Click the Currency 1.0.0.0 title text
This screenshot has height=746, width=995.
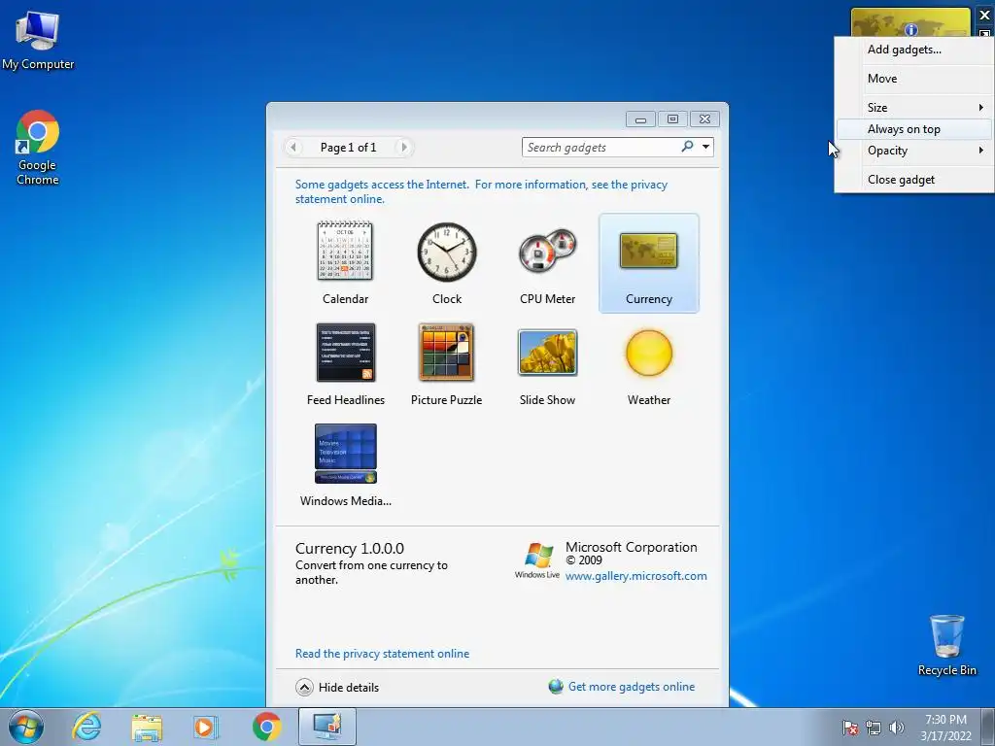[350, 548]
